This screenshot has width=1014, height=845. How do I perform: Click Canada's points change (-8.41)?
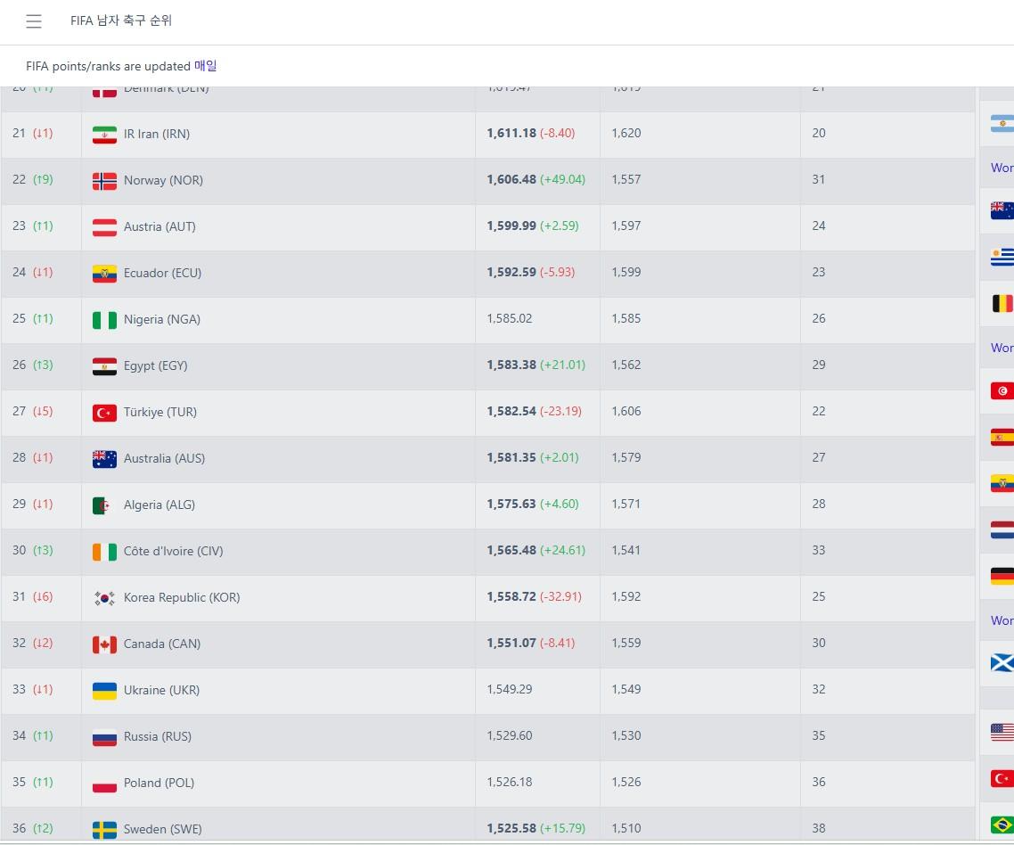[x=558, y=644]
